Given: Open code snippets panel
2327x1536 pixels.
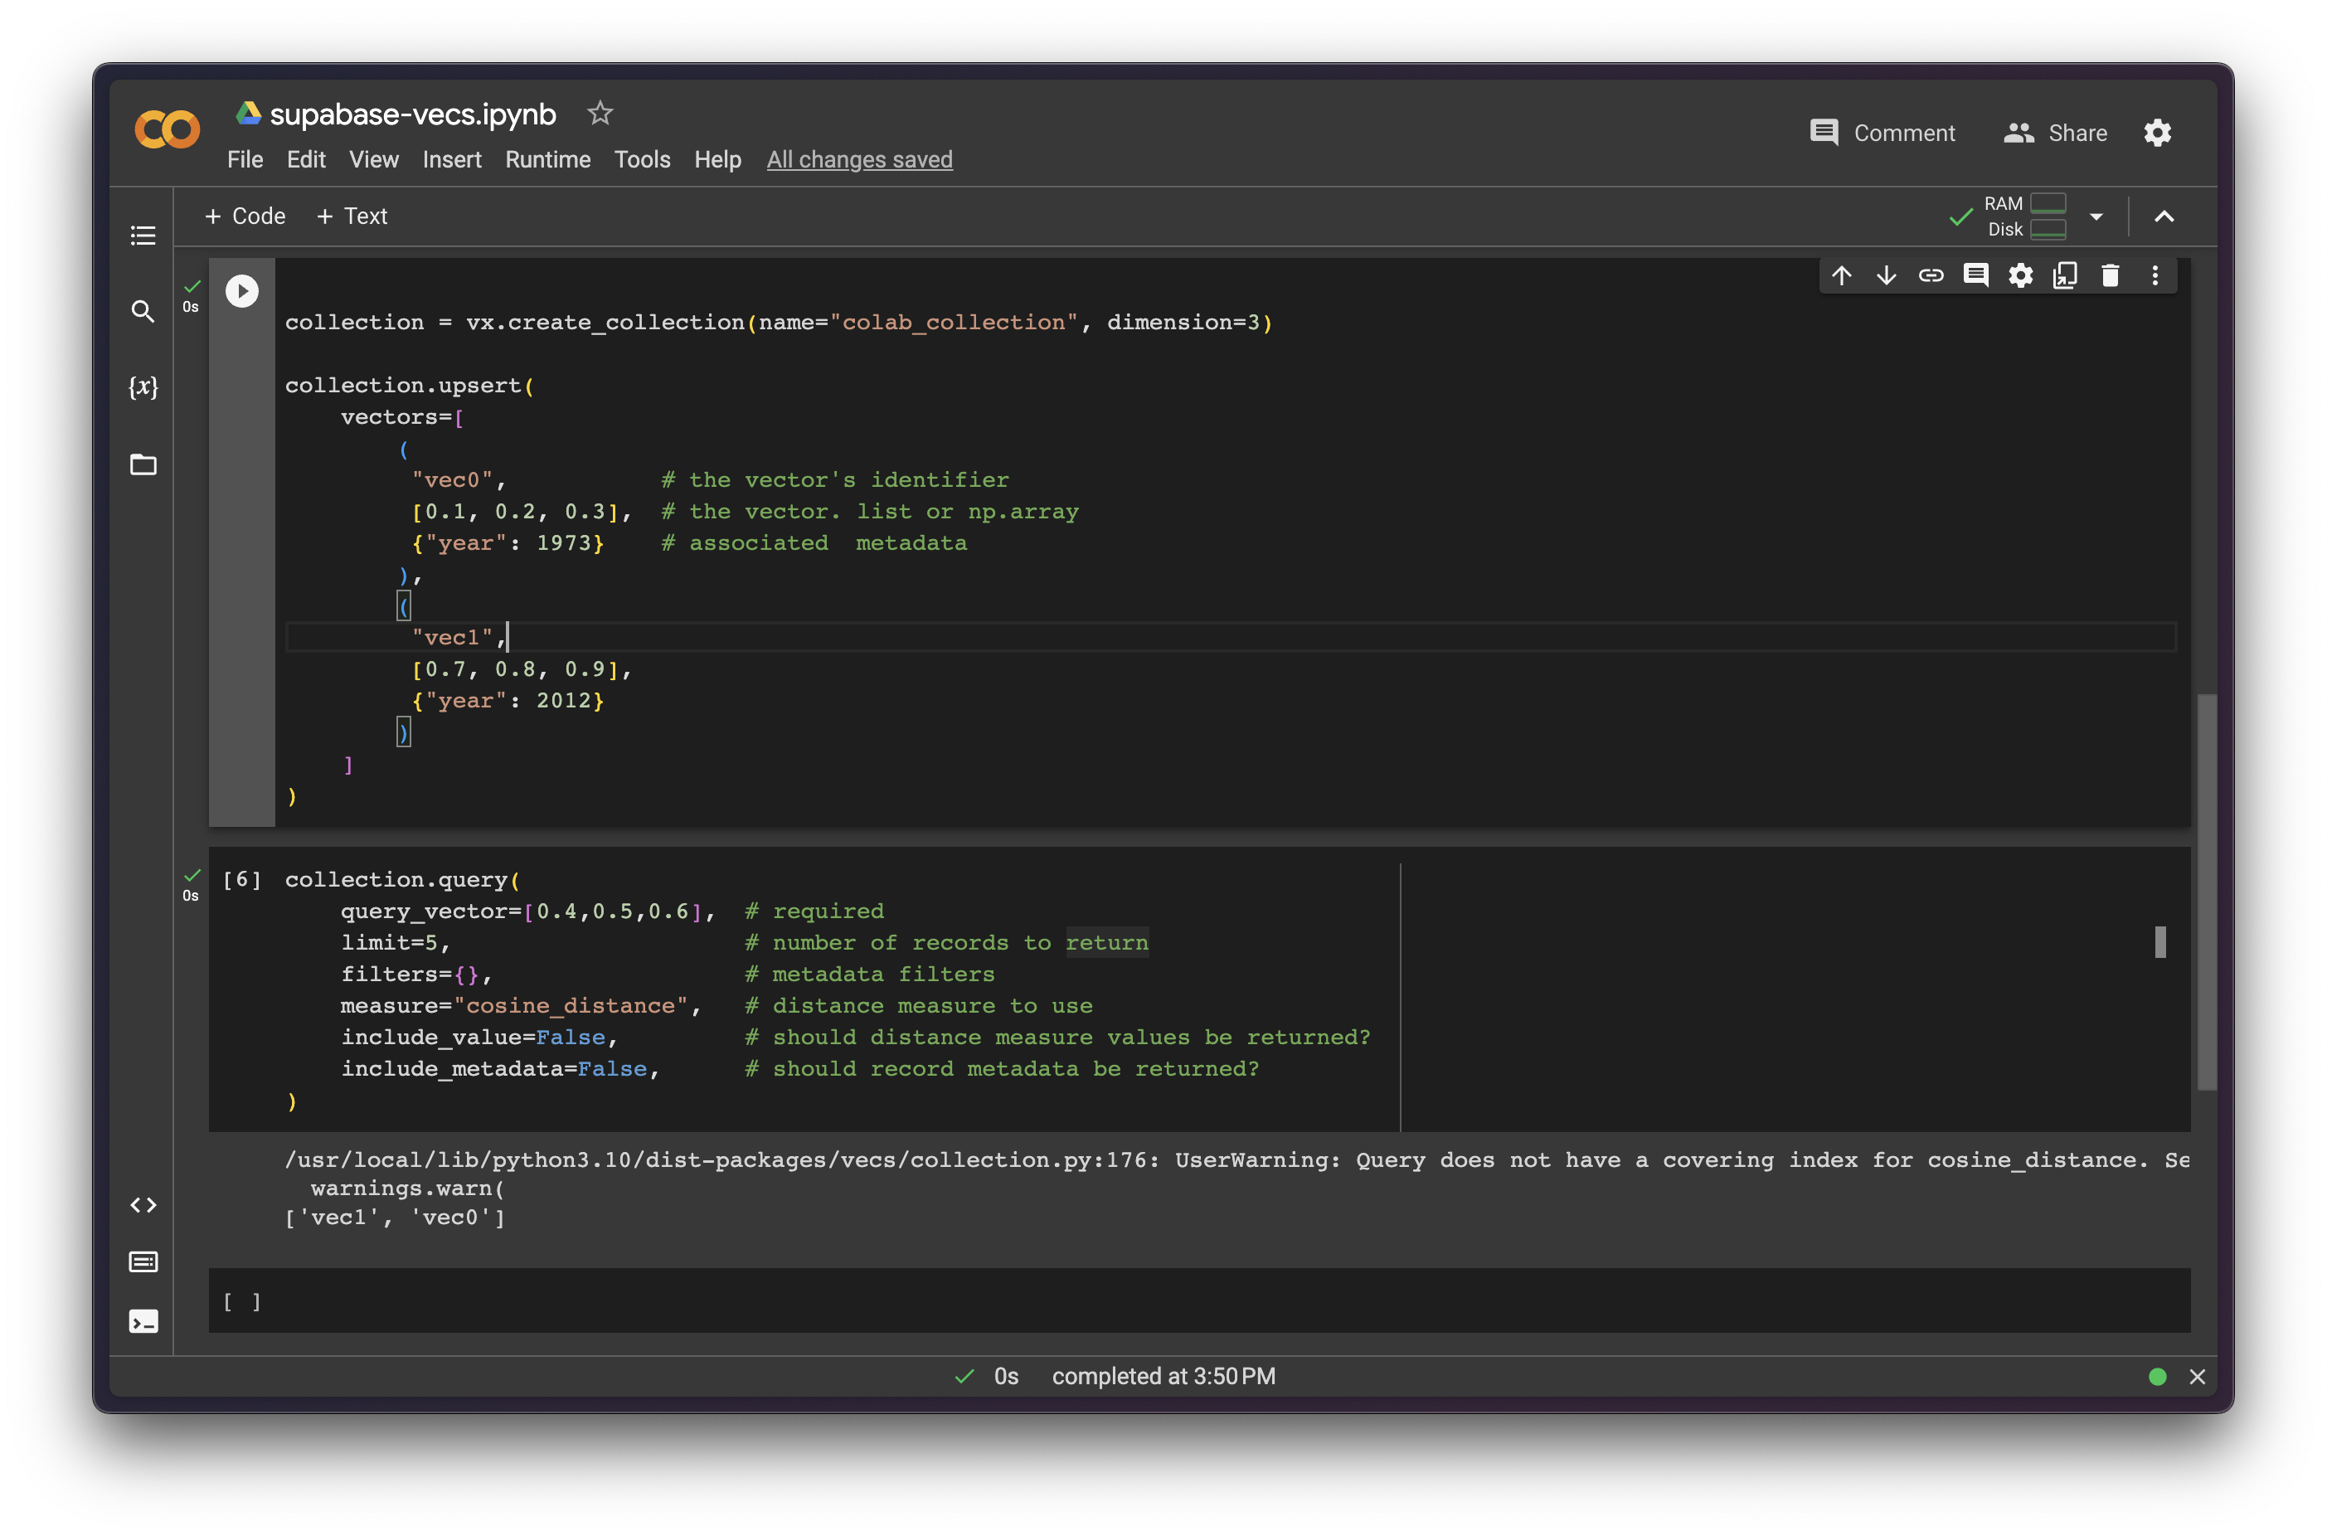Looking at the screenshot, I should 143,1205.
